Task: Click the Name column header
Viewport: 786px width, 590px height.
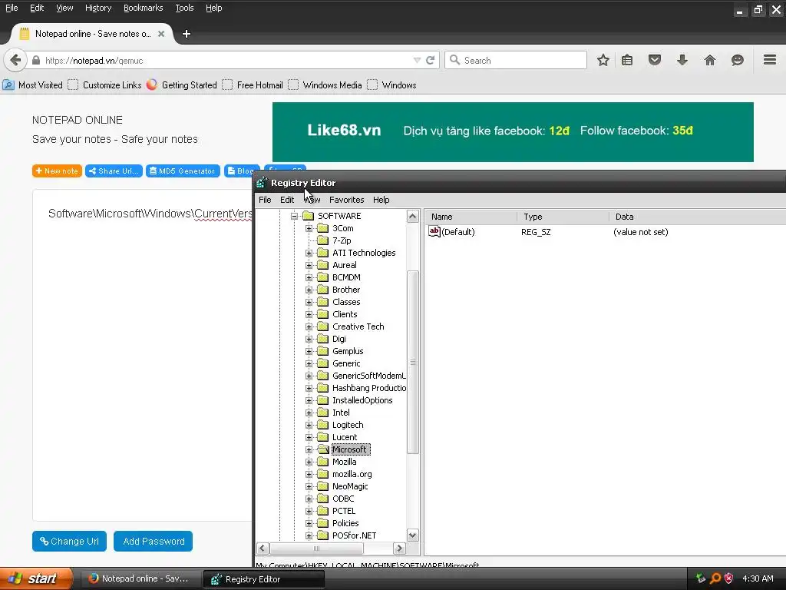Action: point(471,217)
